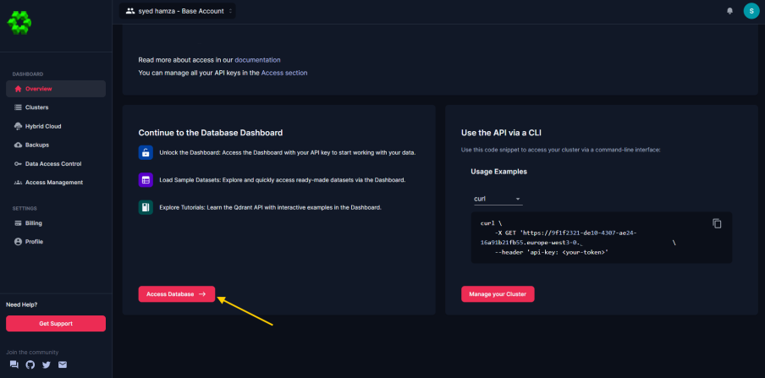This screenshot has height=378, width=765.
Task: Click the blue unlock Dashboard icon
Action: 146,152
